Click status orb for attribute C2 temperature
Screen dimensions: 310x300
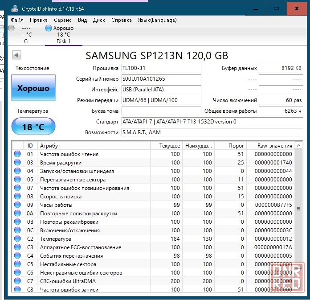click(x=17, y=238)
